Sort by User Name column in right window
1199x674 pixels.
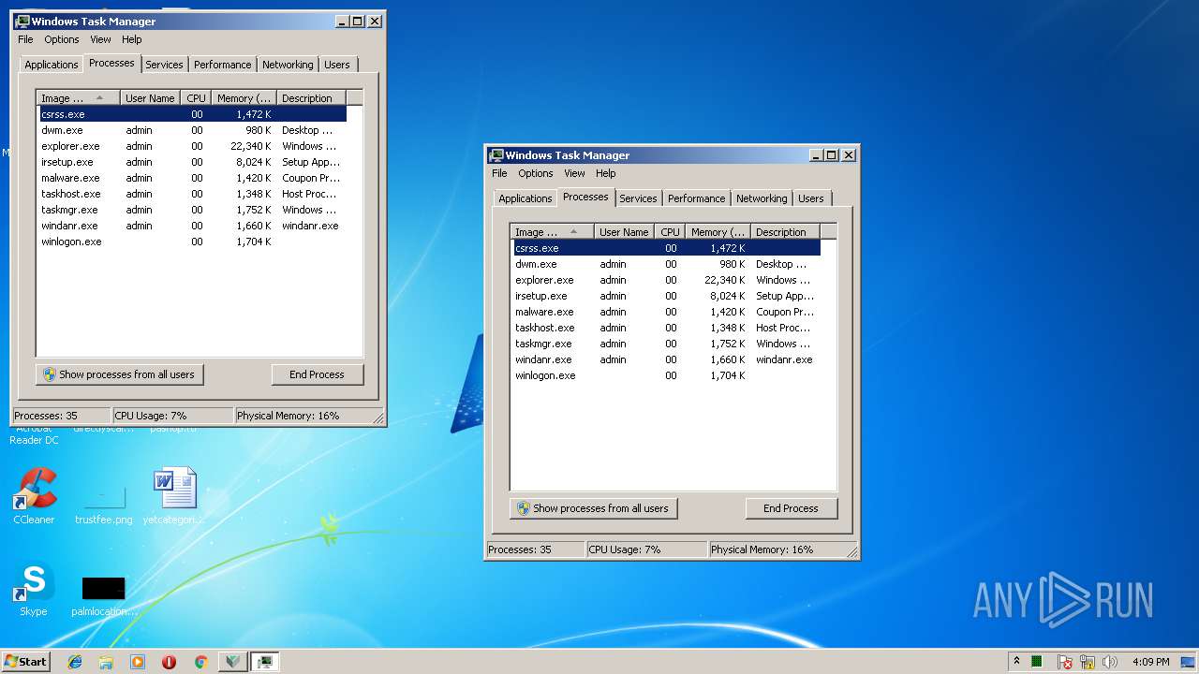(624, 232)
